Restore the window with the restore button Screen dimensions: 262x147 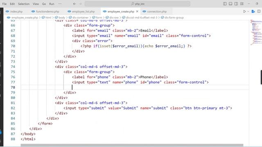click(257, 4)
